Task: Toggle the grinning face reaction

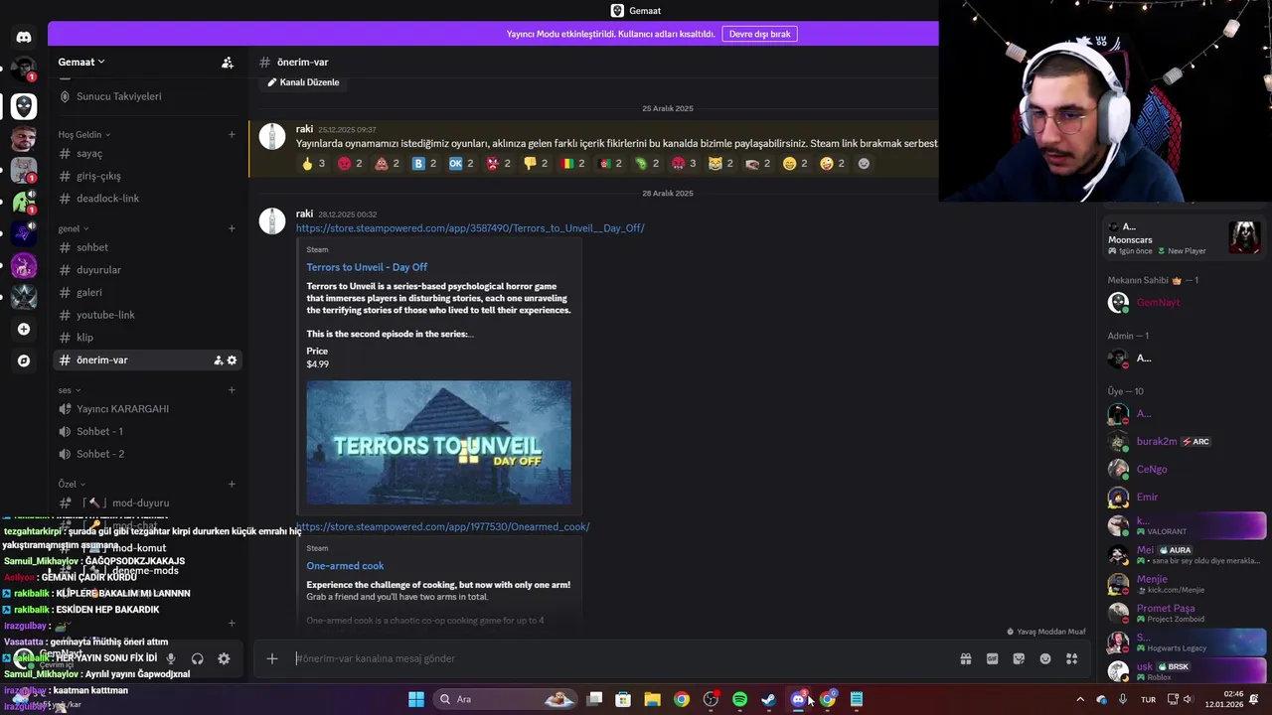Action: [x=796, y=164]
